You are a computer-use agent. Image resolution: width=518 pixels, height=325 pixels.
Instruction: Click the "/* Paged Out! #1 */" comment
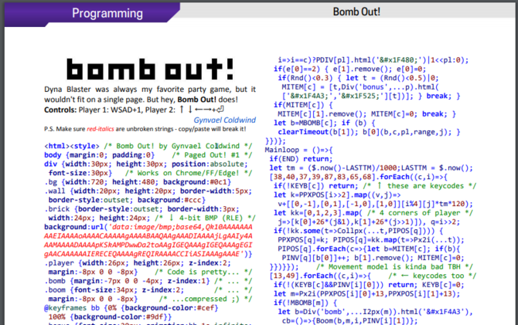coord(212,155)
